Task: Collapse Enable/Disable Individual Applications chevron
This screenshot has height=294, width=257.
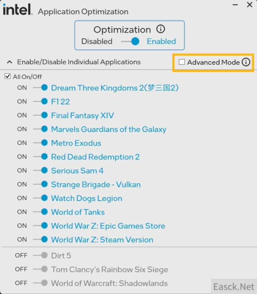Action: (9, 62)
